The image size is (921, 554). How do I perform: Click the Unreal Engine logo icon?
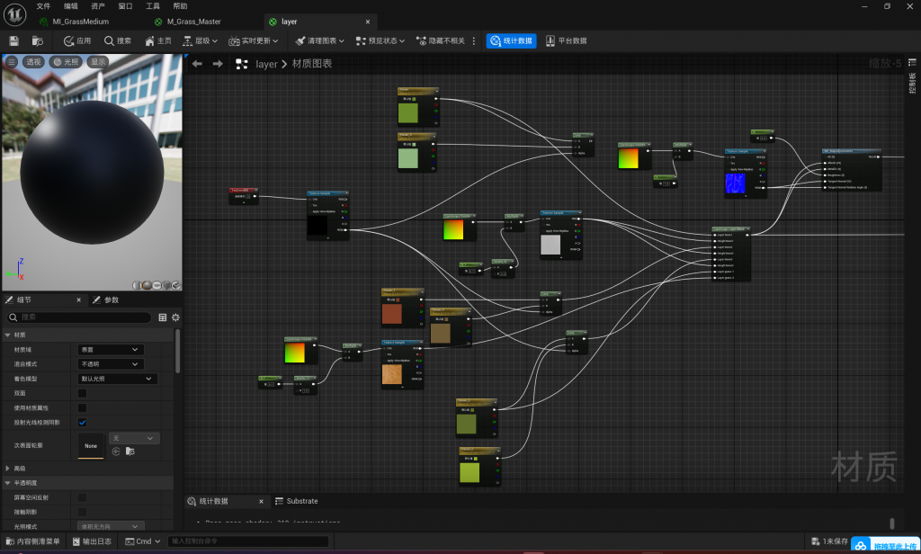14,14
